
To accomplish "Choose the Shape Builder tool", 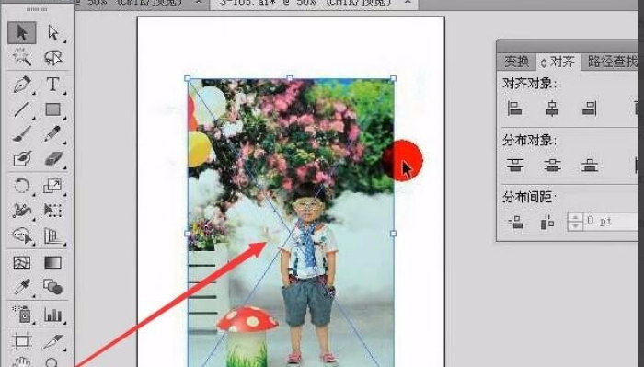I will pos(22,236).
